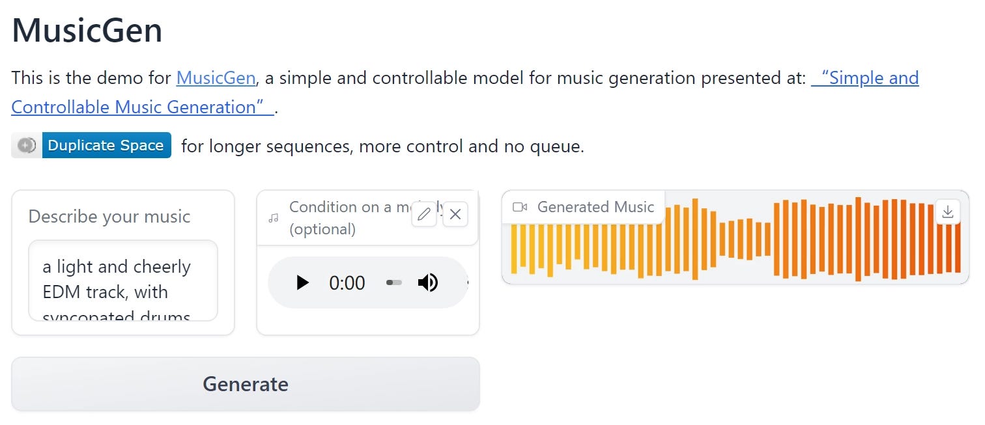Toggle playback speed pill in audio player
Image resolution: width=985 pixels, height=425 pixels.
coord(393,282)
